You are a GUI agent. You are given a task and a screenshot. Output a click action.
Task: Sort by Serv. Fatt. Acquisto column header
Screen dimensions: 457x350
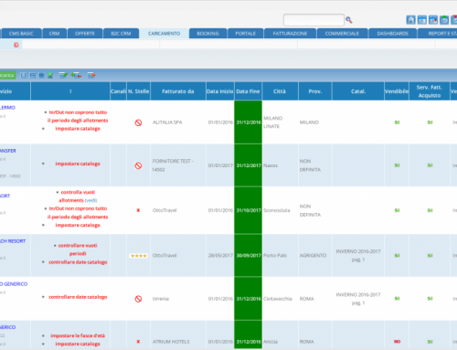pos(430,91)
